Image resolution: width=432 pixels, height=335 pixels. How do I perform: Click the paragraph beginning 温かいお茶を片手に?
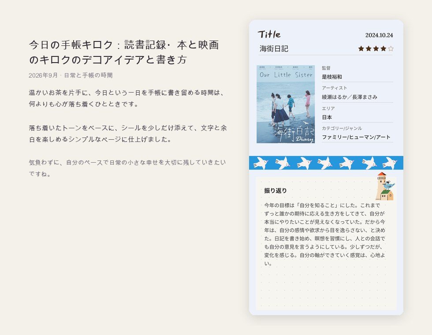tap(127, 98)
